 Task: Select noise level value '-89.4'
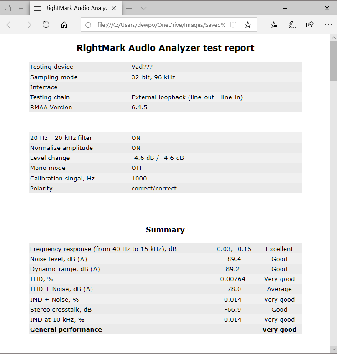(233, 259)
